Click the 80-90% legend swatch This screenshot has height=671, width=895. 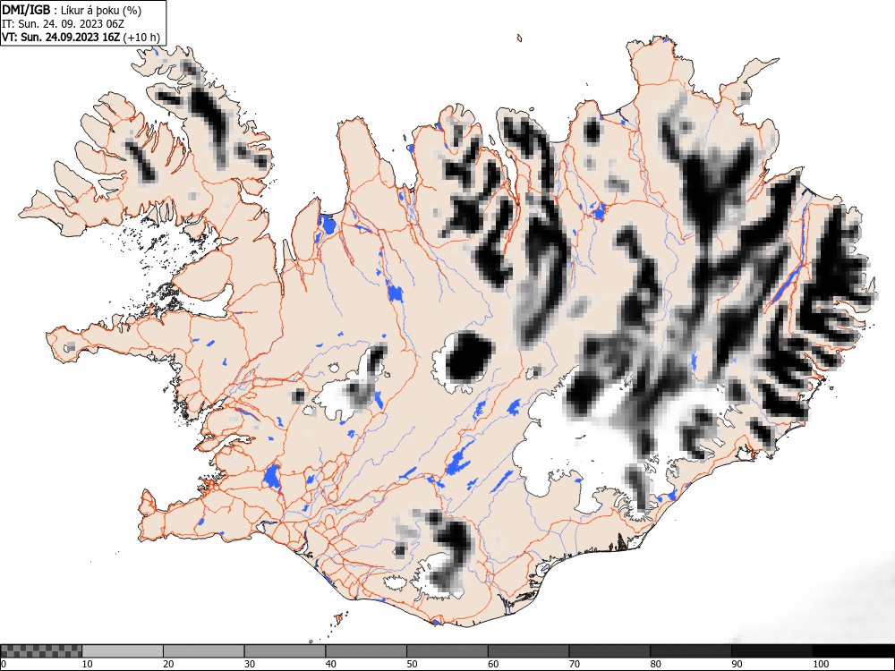[x=691, y=651]
